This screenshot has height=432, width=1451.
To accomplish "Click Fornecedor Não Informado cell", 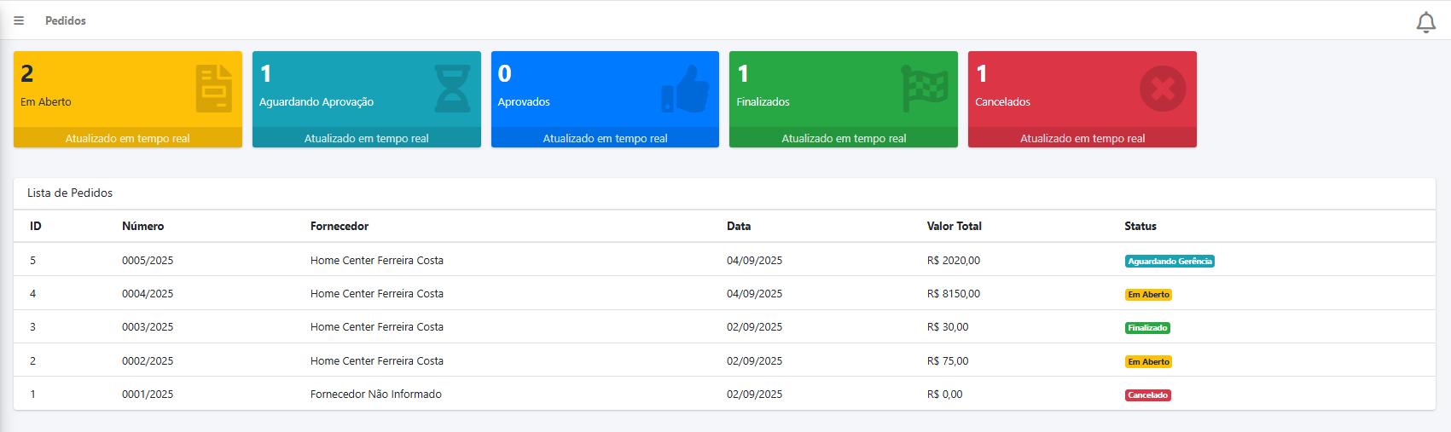I will [376, 395].
